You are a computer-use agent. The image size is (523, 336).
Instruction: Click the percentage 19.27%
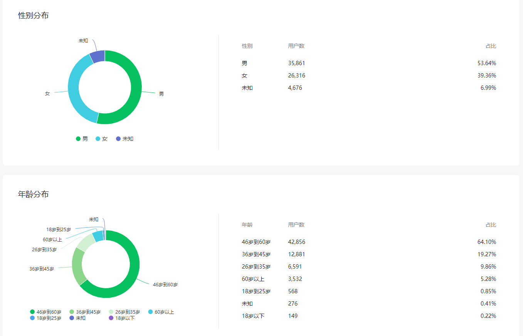487,254
